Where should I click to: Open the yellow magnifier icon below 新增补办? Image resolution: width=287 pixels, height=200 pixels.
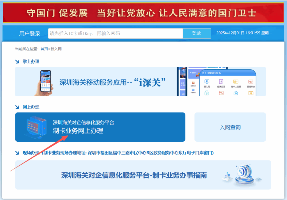tap(251, 93)
